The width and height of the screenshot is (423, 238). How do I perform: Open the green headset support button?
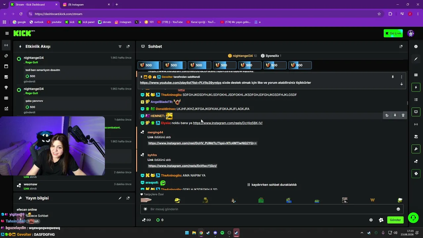point(413,218)
